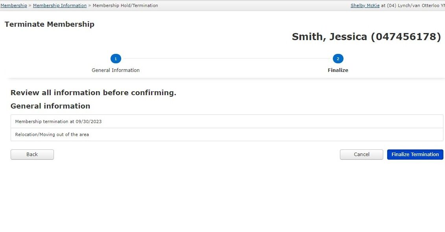445x232 pixels.
Task: Go to Membership Information breadcrumb
Action: (59, 6)
